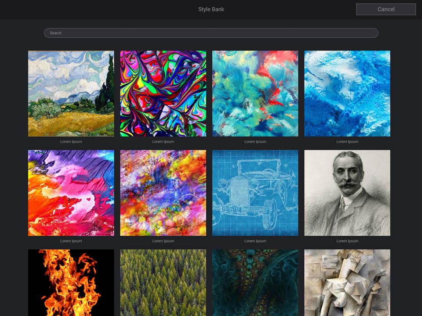The width and height of the screenshot is (422, 316).
Task: Click the Lorem Ipsum label under the bokeh splatter
Action: click(163, 241)
